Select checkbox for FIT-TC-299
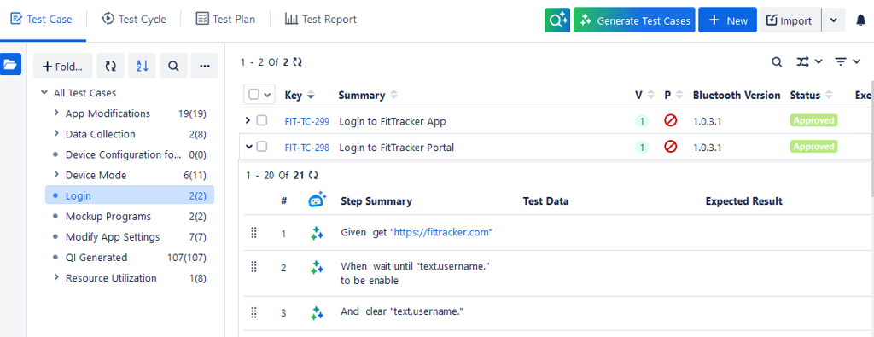 point(262,120)
